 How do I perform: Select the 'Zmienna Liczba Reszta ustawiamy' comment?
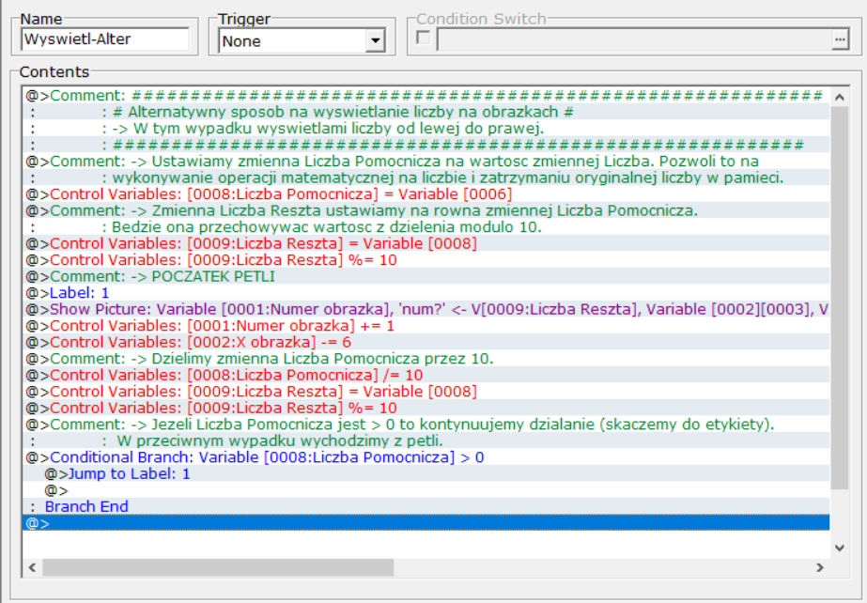426,211
